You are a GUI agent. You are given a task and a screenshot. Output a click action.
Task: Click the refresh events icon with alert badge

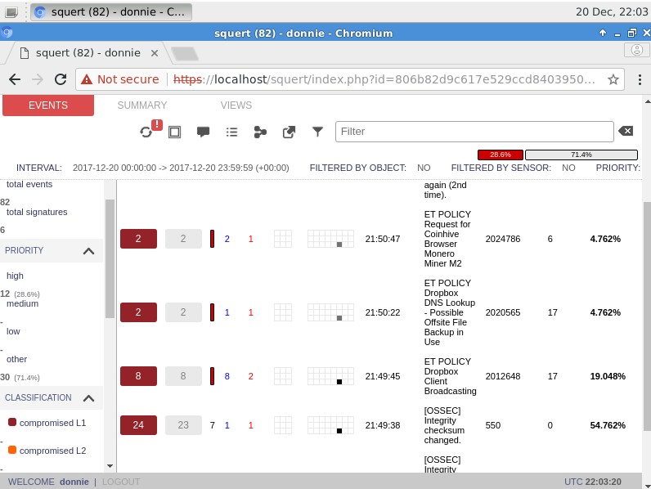[146, 132]
